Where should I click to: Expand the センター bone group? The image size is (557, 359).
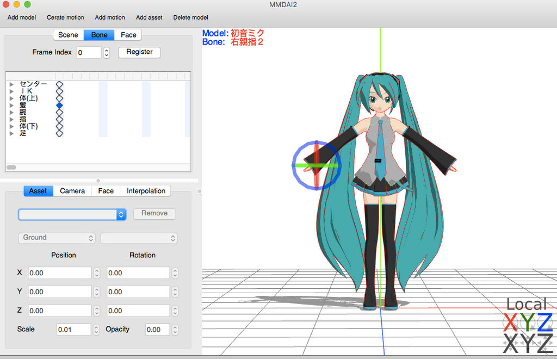point(12,84)
